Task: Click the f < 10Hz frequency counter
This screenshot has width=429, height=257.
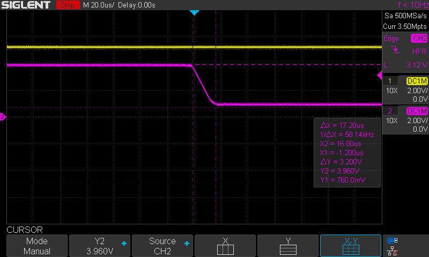Action: pos(413,5)
